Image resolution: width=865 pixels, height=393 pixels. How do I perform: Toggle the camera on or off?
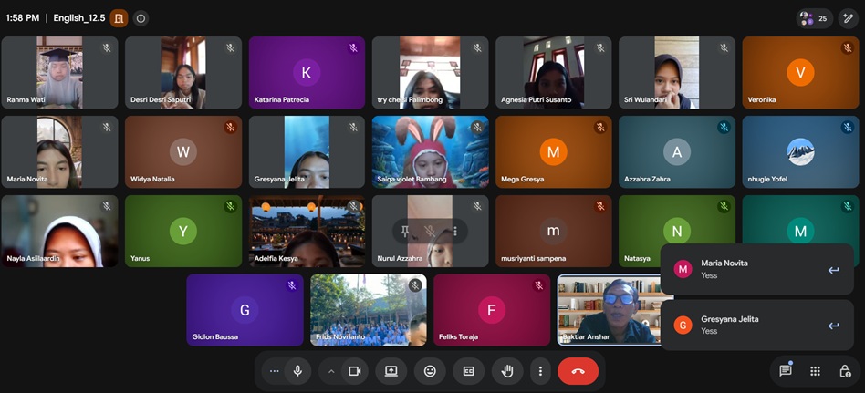pos(355,371)
